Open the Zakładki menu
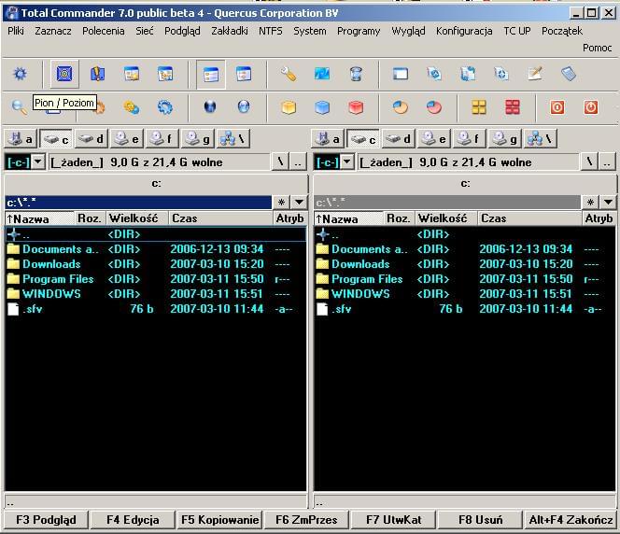The height and width of the screenshot is (534, 620). 230,31
